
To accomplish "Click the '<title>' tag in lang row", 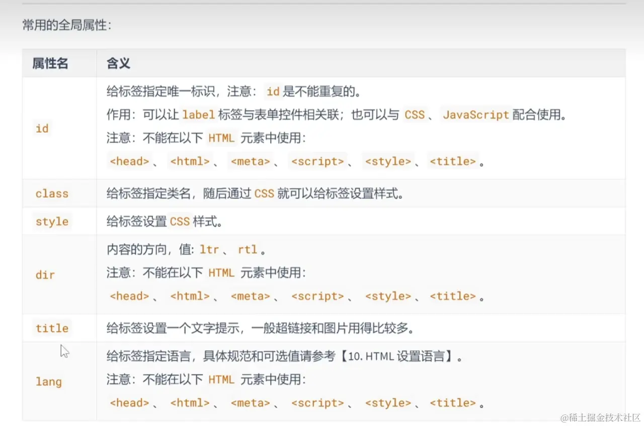I will [x=453, y=403].
